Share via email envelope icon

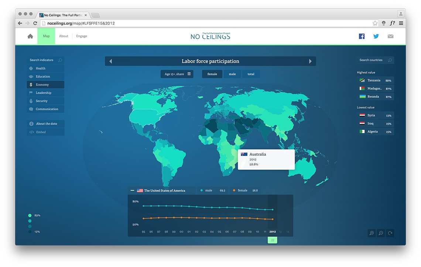pyautogui.click(x=390, y=36)
